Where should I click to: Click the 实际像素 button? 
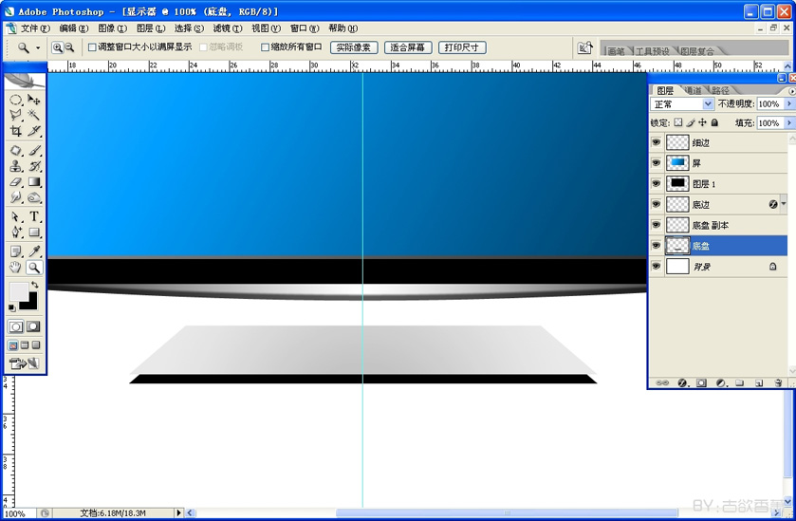tap(353, 47)
